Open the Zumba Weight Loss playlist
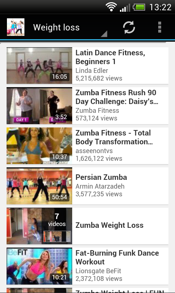Image resolution: width=175 pixels, height=293 pixels. [x=87, y=226]
